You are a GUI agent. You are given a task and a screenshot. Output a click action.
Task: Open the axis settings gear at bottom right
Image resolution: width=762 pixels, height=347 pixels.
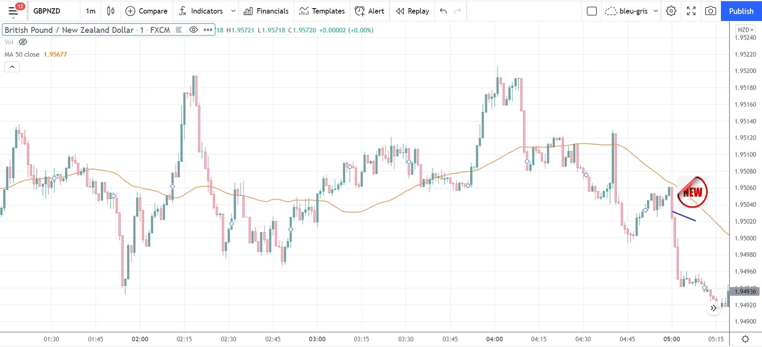tap(745, 339)
